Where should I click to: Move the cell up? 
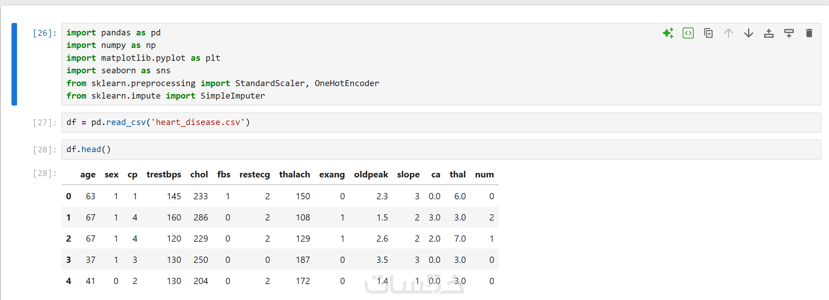point(728,33)
